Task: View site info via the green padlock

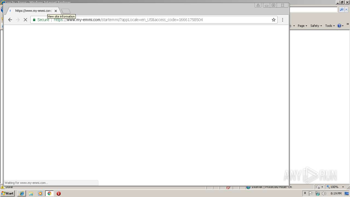Action: (x=34, y=20)
